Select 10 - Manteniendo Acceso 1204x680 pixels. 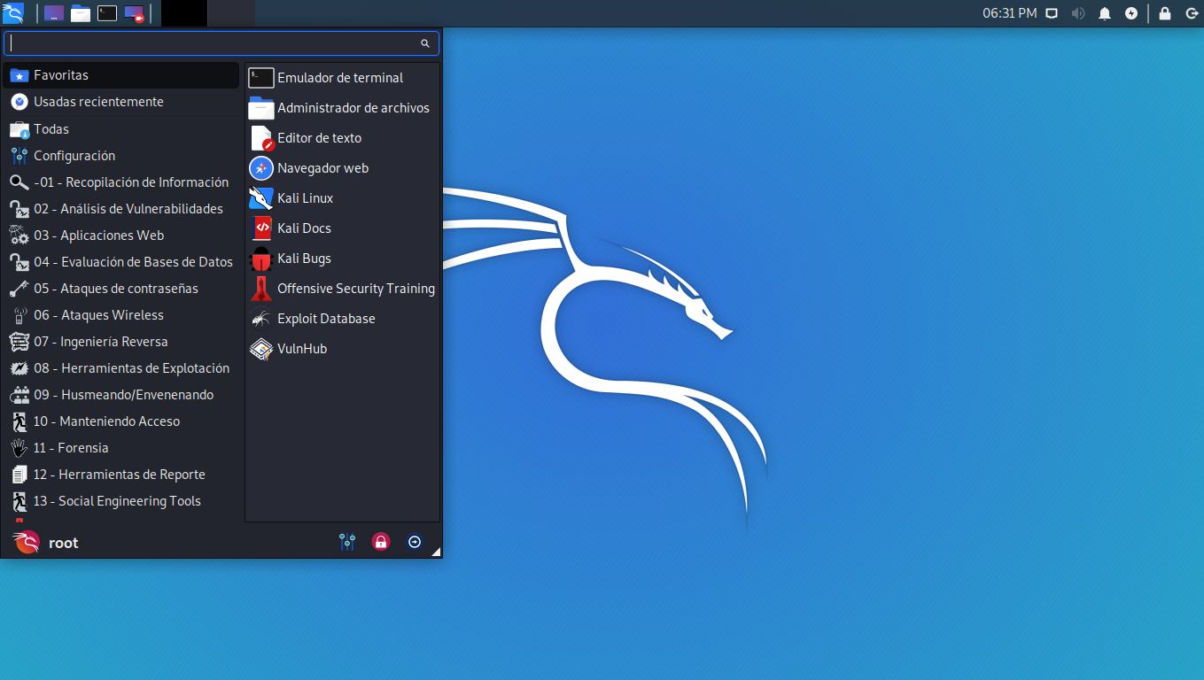click(x=121, y=421)
